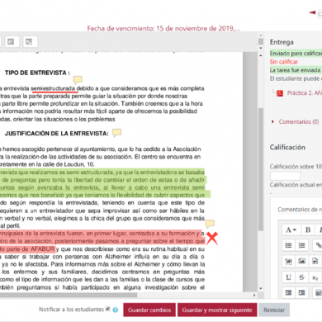Toggle Underline formatting in editor

coord(288,277)
